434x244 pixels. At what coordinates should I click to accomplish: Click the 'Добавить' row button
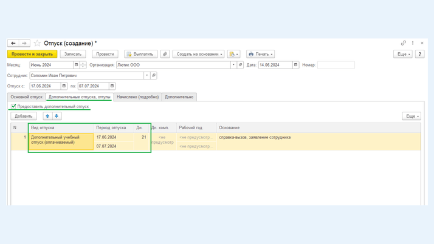click(x=24, y=116)
